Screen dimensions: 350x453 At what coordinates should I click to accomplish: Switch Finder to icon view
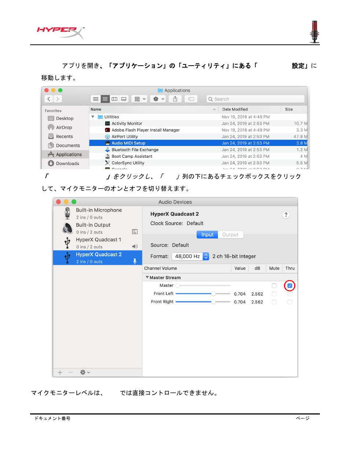point(96,99)
